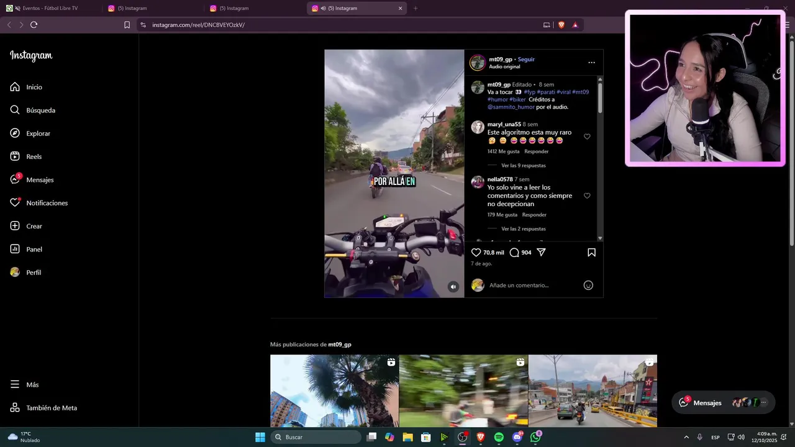Open Brave Rewards triangle icon
This screenshot has height=447, width=795.
(x=575, y=25)
